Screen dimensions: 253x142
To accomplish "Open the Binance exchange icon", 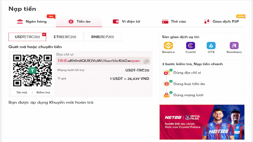I will 168,45.
